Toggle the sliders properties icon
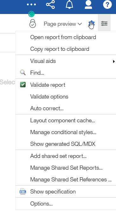Screen dimensions: 116x217 (x=104, y=24)
